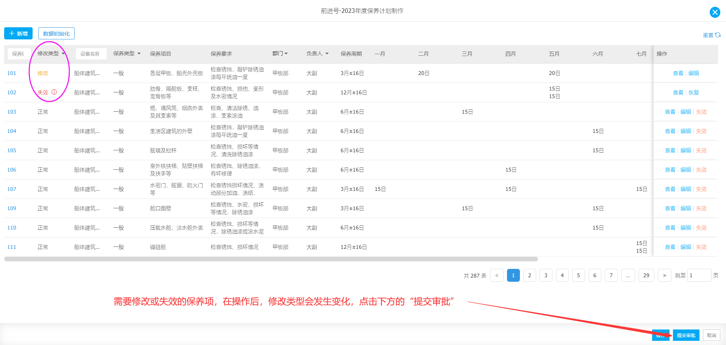Click 编辑 for row 103
Image resolution: width=726 pixels, height=345 pixels.
point(685,112)
